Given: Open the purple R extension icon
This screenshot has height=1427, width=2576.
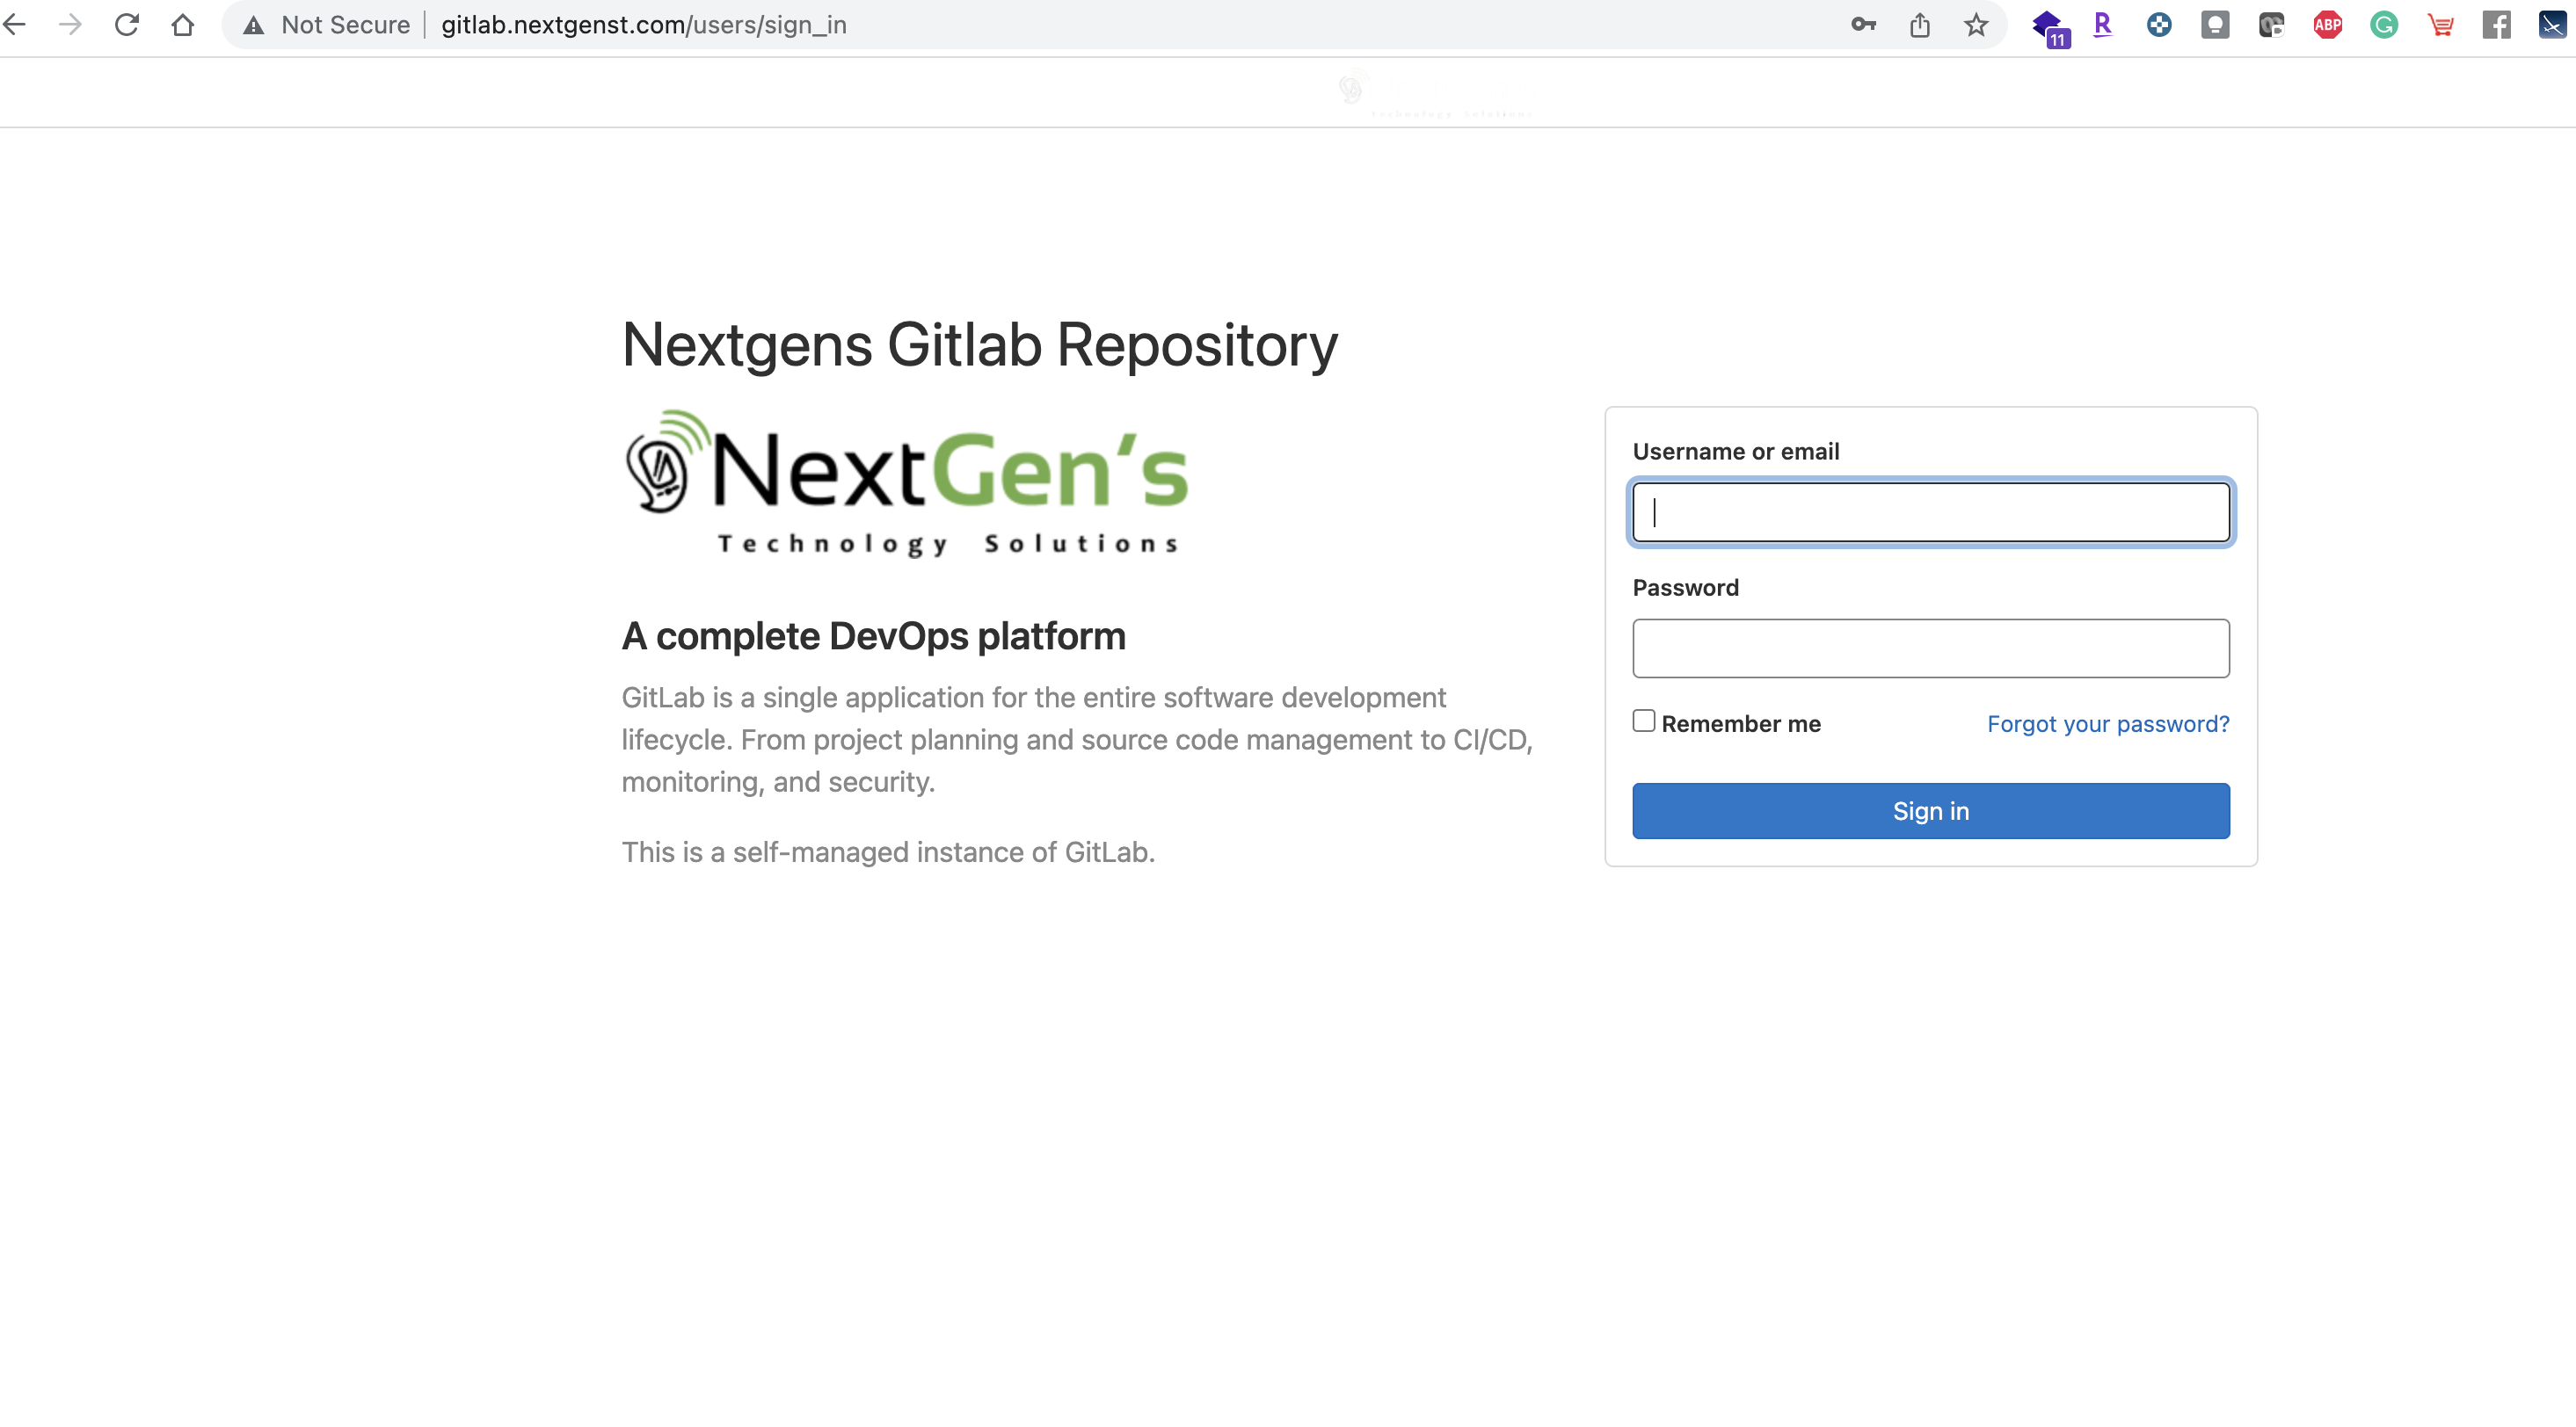Looking at the screenshot, I should pyautogui.click(x=2103, y=25).
